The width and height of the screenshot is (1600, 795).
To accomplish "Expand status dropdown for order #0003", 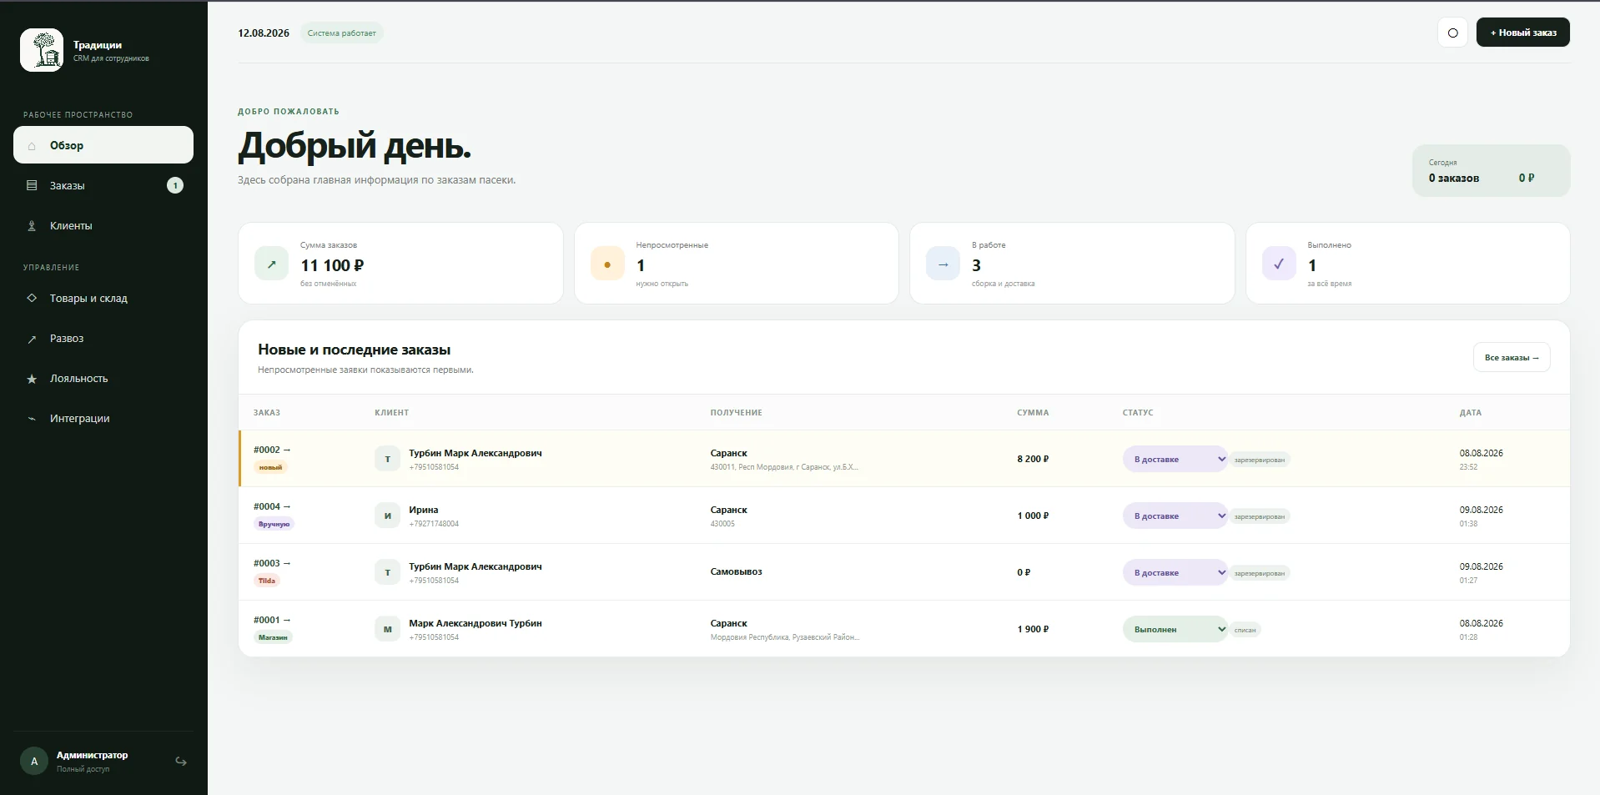I will [1175, 572].
